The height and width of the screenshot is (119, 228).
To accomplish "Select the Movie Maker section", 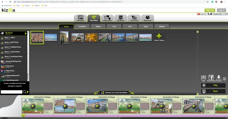I will click(x=94, y=18).
